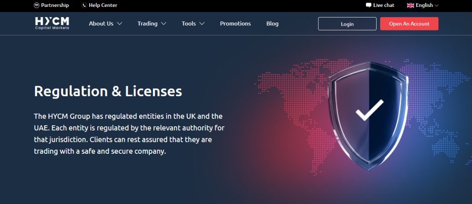Image resolution: width=472 pixels, height=204 pixels.
Task: Go to Help Center link text
Action: tap(103, 6)
